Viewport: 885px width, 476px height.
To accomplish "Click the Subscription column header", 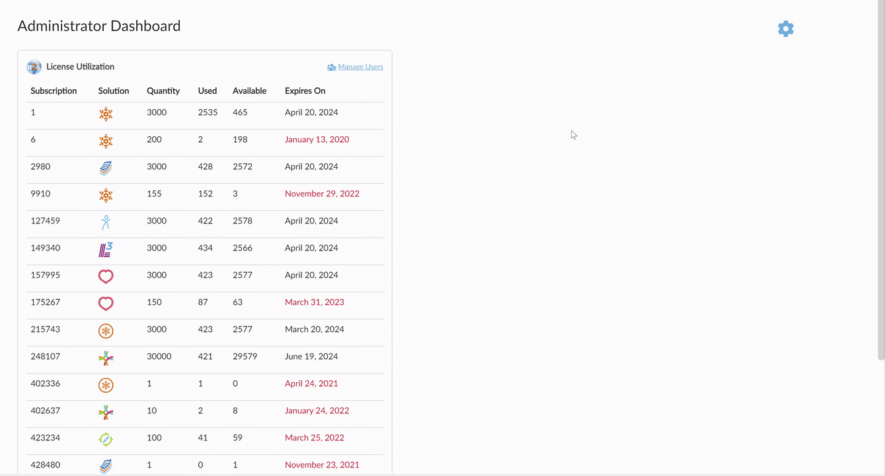I will click(54, 91).
